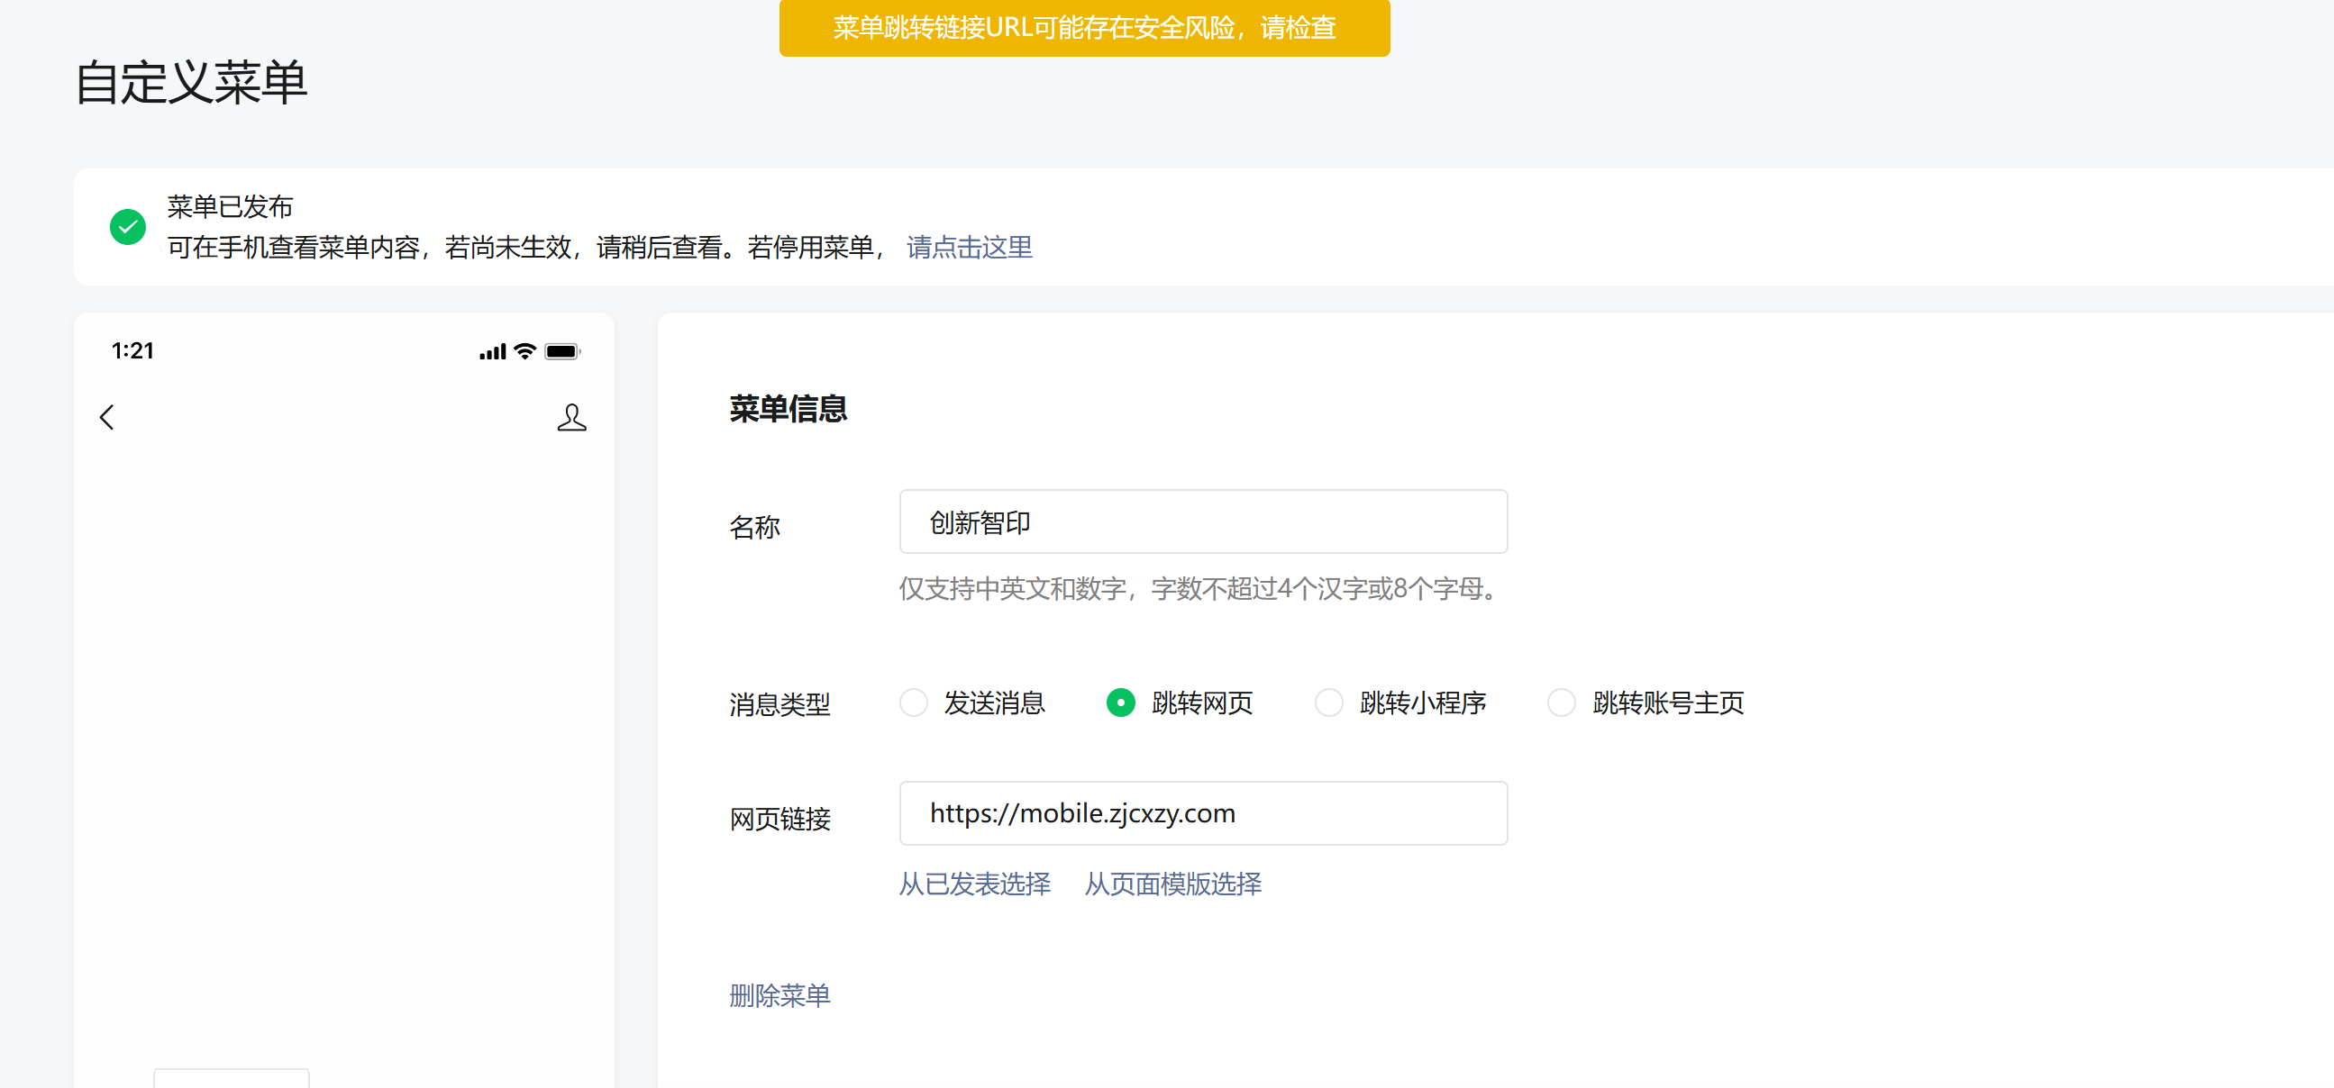
Task: Select the 跳转网页 radio option
Action: click(x=1121, y=703)
